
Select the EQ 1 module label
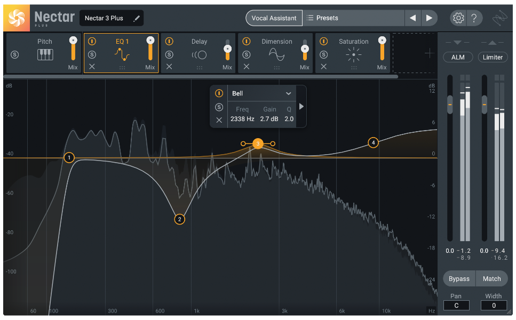coord(122,42)
